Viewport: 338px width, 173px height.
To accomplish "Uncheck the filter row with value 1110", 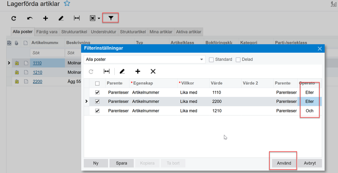I will click(97, 92).
